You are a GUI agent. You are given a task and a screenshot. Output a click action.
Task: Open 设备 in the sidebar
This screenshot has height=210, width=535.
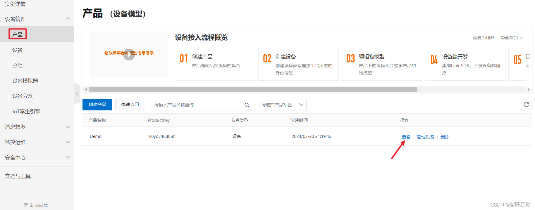[x=18, y=50]
